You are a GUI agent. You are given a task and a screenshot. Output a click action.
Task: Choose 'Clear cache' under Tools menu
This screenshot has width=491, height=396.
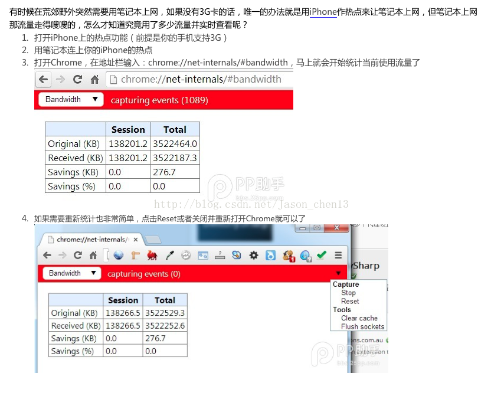359,318
